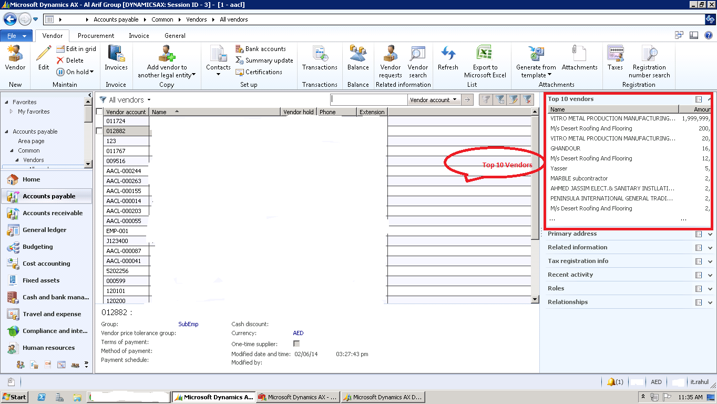Image resolution: width=717 pixels, height=404 pixels.
Task: Click the AED currency link
Action: (298, 333)
